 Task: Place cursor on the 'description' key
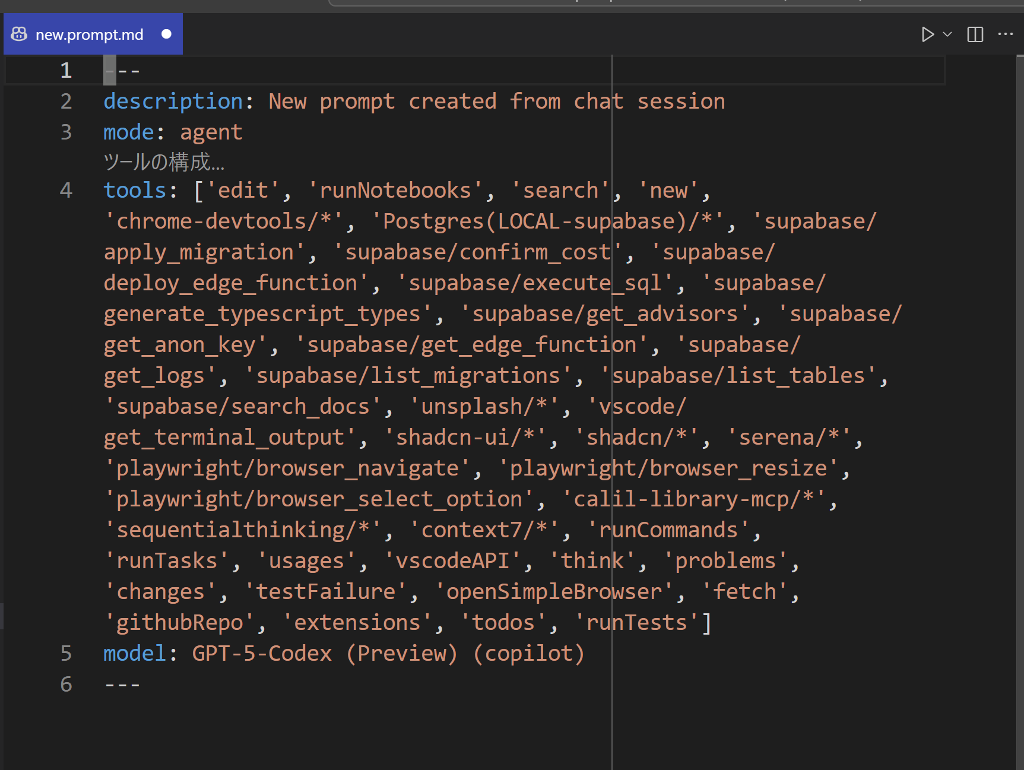173,102
